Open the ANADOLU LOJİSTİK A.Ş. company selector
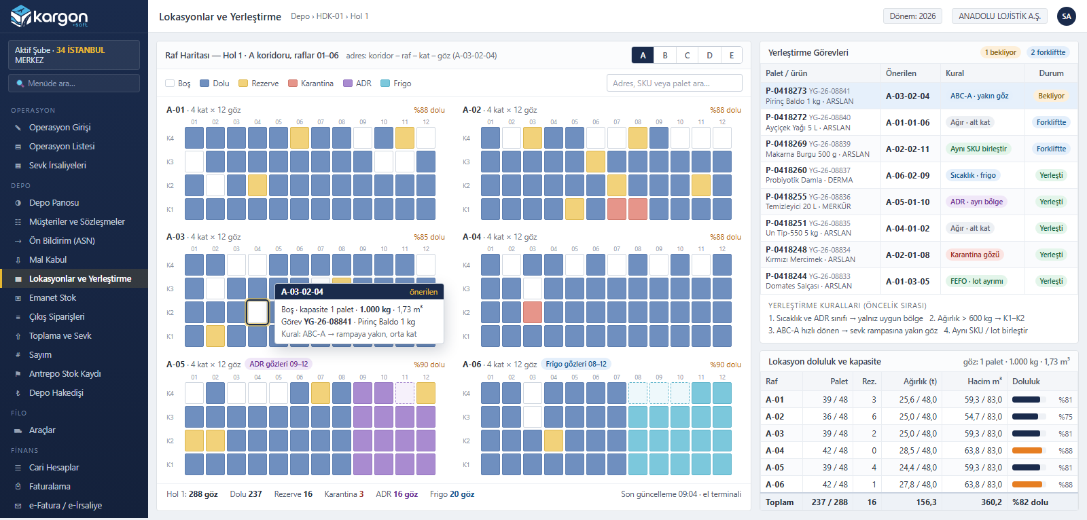This screenshot has width=1087, height=520. pyautogui.click(x=999, y=16)
